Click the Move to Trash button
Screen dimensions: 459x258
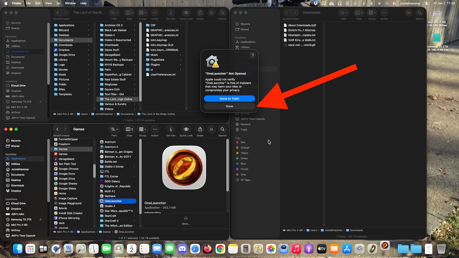[229, 99]
